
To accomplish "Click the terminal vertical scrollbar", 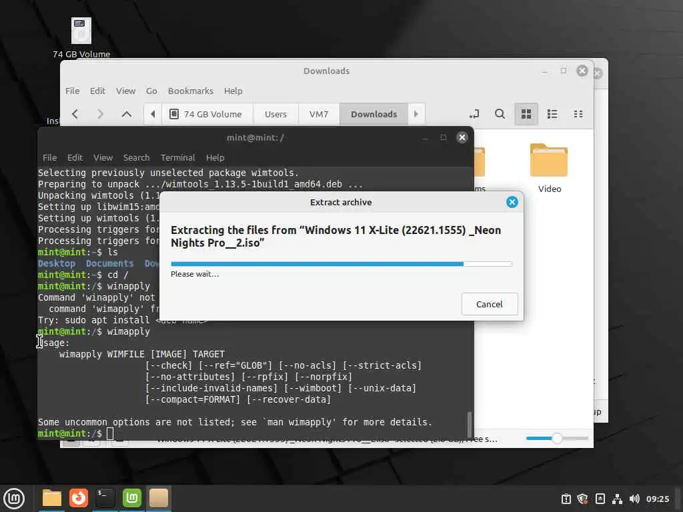I will [469, 423].
